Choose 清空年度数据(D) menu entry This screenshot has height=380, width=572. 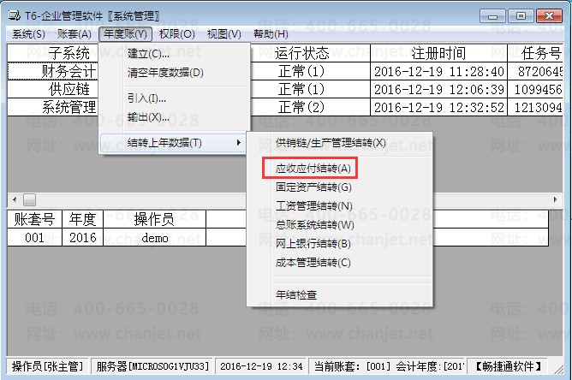165,73
